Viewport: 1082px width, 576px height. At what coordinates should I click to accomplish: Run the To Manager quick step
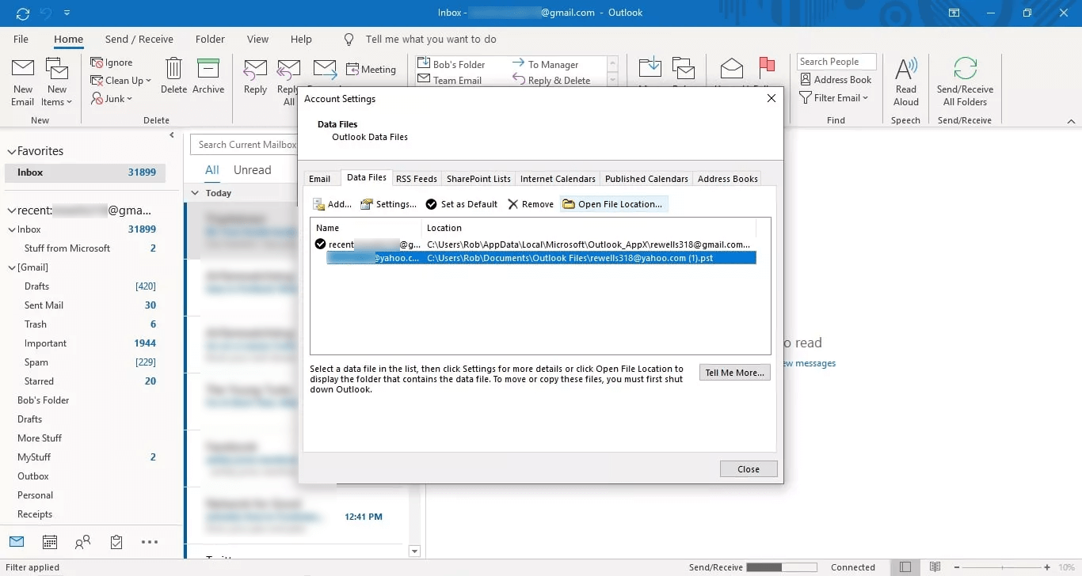pos(546,64)
